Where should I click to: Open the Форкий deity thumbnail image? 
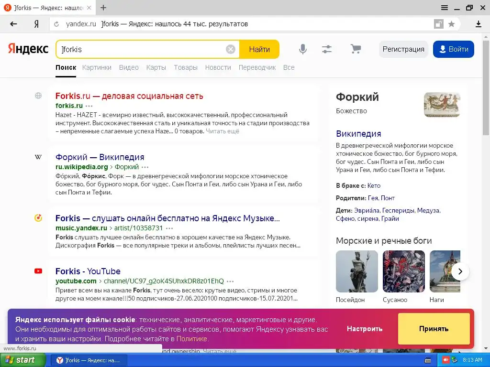442,105
